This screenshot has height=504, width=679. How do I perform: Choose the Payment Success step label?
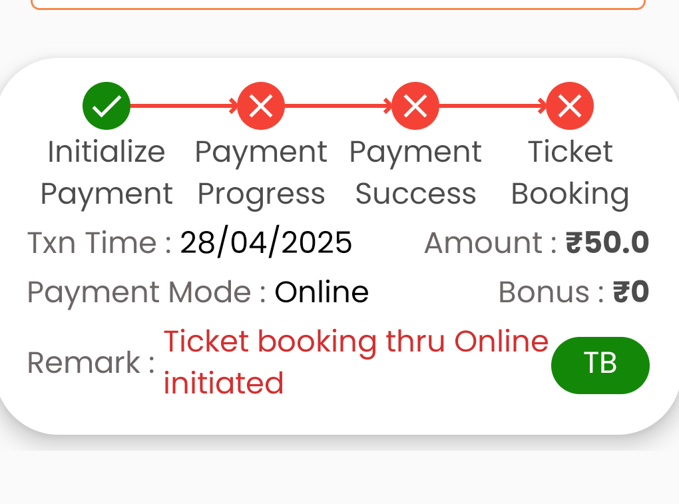click(x=415, y=172)
